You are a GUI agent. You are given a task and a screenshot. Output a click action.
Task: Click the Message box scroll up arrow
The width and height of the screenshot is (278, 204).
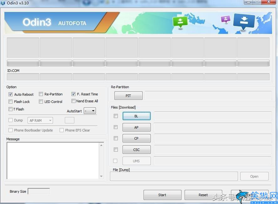pos(102,145)
